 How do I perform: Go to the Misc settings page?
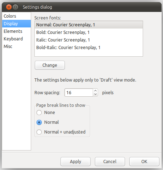pos(16,47)
